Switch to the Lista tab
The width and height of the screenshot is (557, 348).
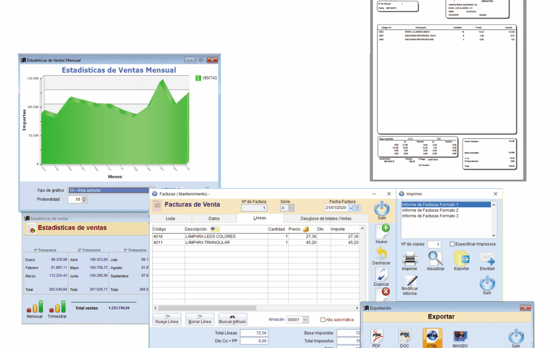tap(171, 219)
